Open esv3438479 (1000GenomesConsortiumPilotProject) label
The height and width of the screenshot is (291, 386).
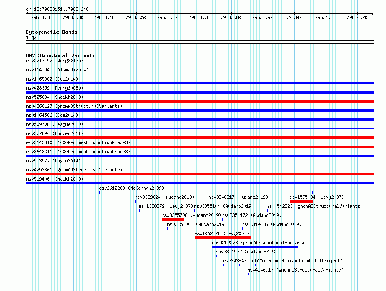(x=283, y=261)
